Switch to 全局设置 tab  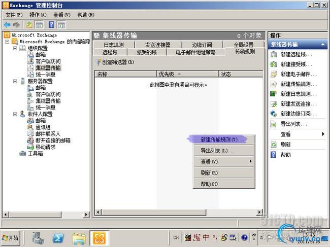click(244, 45)
